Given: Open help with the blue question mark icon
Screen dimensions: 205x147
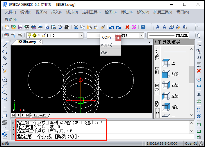Looking at the screenshot, I should click(x=143, y=27).
